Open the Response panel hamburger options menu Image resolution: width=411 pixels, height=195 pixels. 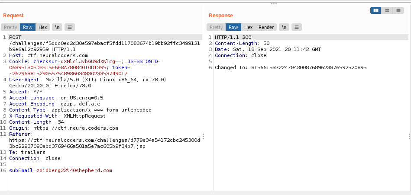pyautogui.click(x=296, y=27)
